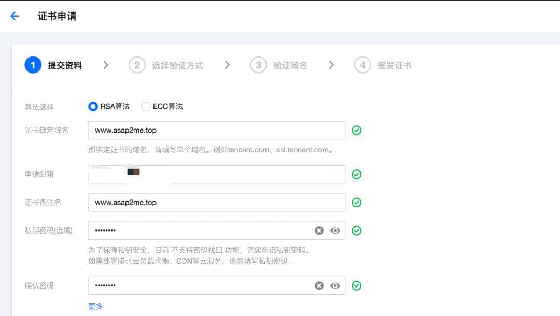Click the green checkmark beside the email field
Viewport: 560px width, 316px height.
[356, 174]
